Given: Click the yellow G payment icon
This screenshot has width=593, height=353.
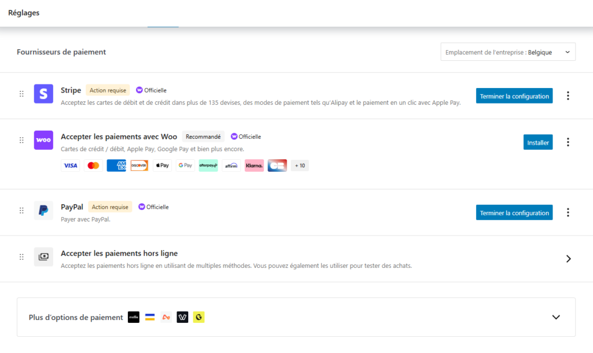Looking at the screenshot, I should [x=199, y=317].
